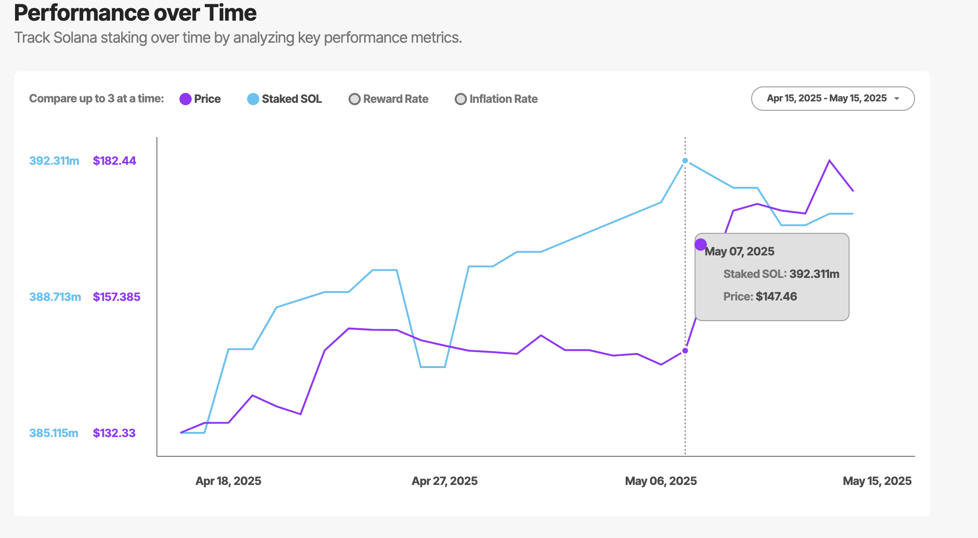This screenshot has height=538, width=978.
Task: Toggle the blue Staked SOL circle
Action: tap(253, 99)
